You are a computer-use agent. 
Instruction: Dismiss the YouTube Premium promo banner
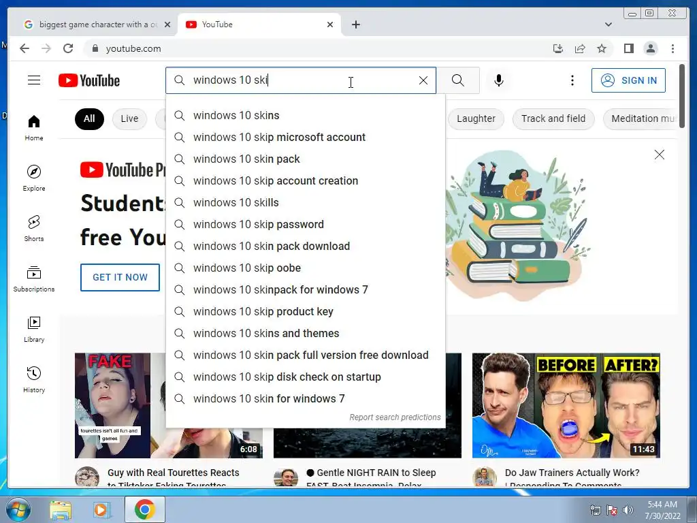[x=659, y=155]
